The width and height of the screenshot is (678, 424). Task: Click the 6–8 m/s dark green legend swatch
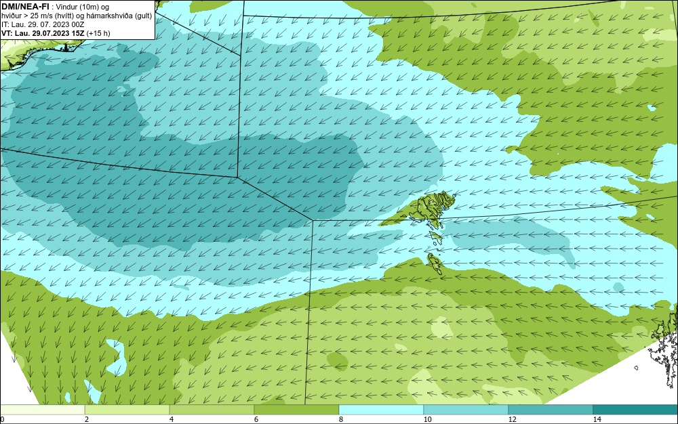[x=297, y=410]
